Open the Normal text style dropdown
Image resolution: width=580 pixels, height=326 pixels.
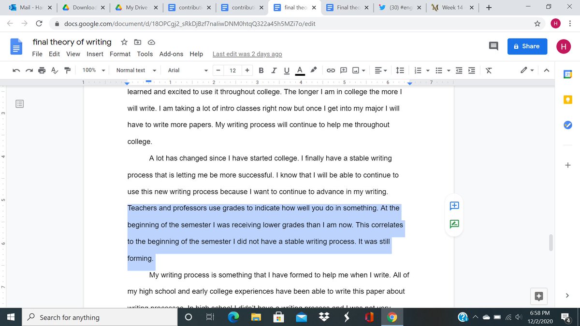click(x=136, y=71)
